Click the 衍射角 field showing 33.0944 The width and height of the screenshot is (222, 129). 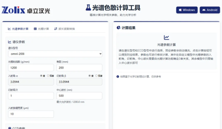click(79, 82)
